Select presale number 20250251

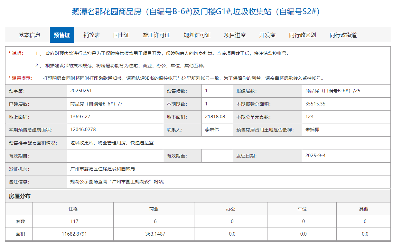pos(81,91)
